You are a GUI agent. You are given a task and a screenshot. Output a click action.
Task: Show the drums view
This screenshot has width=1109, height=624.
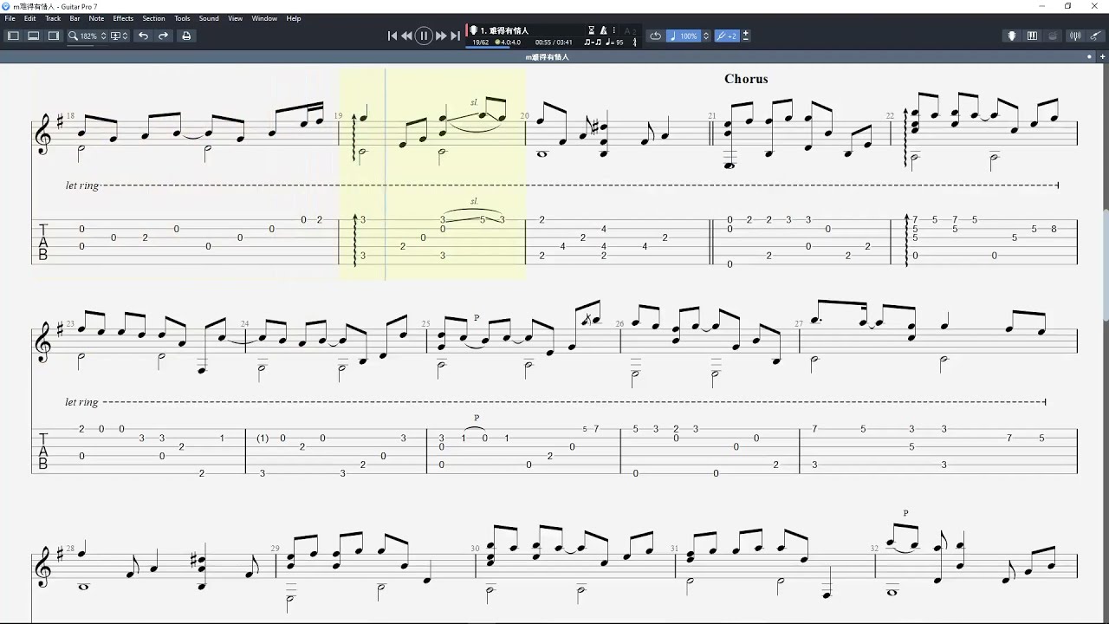(x=1053, y=36)
